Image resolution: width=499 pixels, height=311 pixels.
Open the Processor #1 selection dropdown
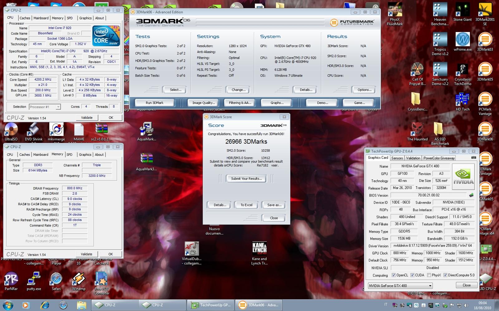point(45,107)
